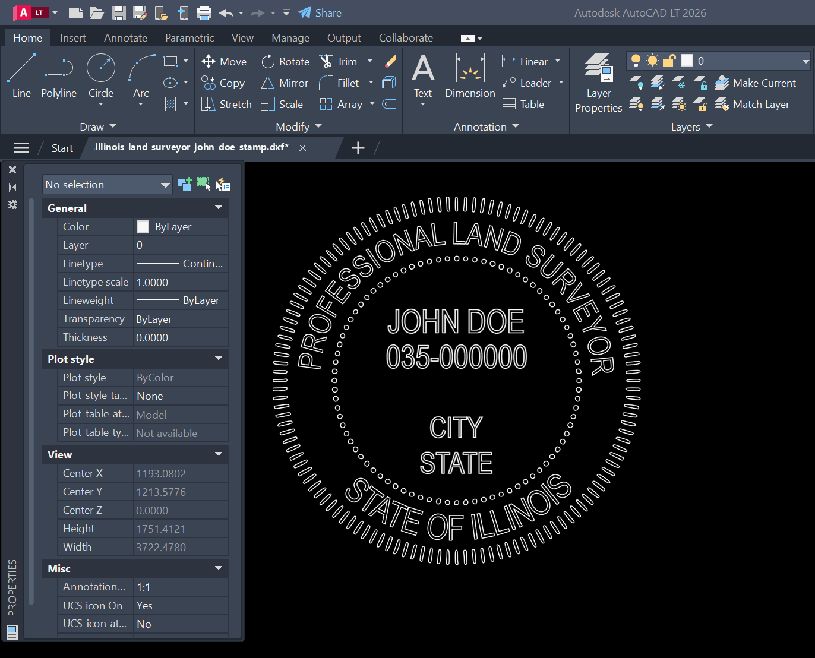Start the Dimension tool

click(x=470, y=76)
